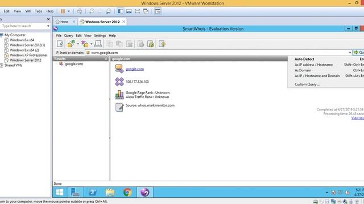The height and width of the screenshot is (204, 364).
Task: Open the dropdown next to save-folder icon
Action: 92,44
